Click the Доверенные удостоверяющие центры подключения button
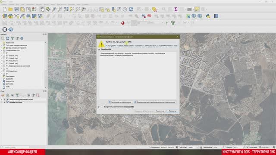 (x=155, y=102)
